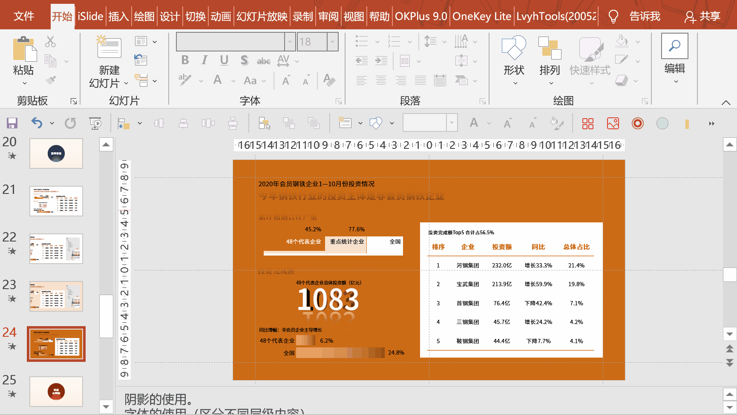Toggle Bold formatting
The image size is (737, 415).
coord(185,60)
